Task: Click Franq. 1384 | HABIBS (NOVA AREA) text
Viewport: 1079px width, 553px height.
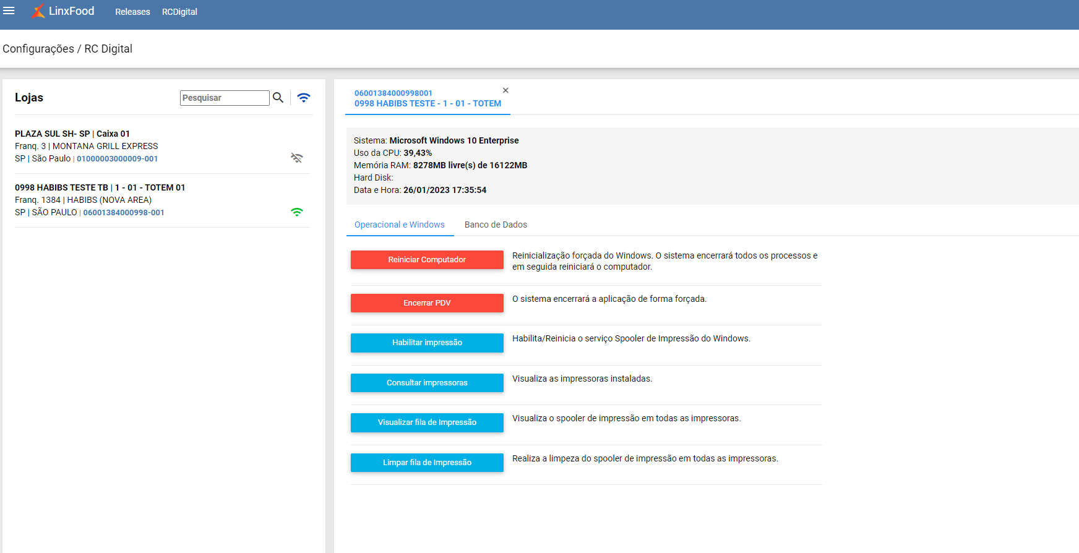Action: click(84, 200)
